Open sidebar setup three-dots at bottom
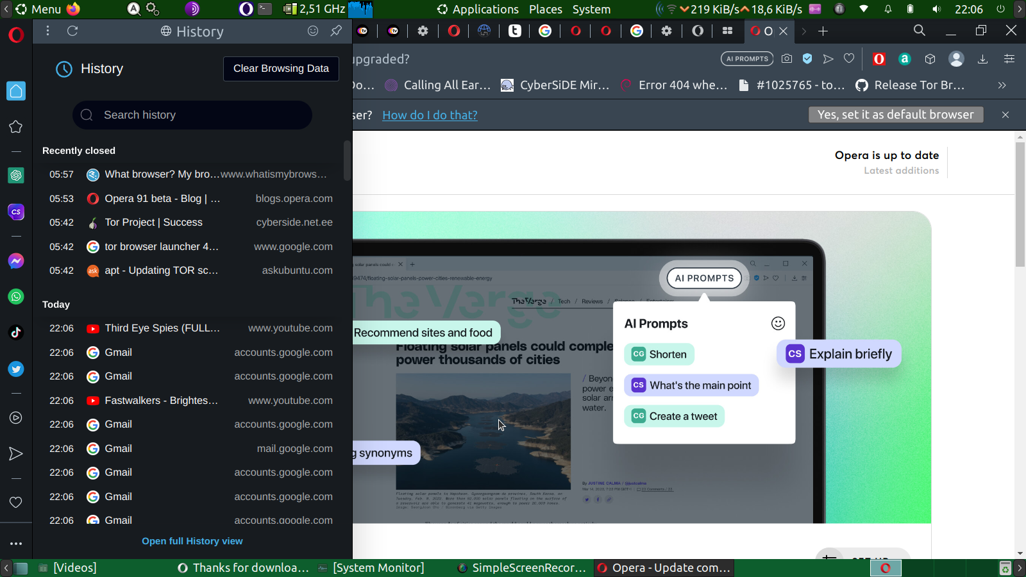Viewport: 1026px width, 577px height. 16,544
